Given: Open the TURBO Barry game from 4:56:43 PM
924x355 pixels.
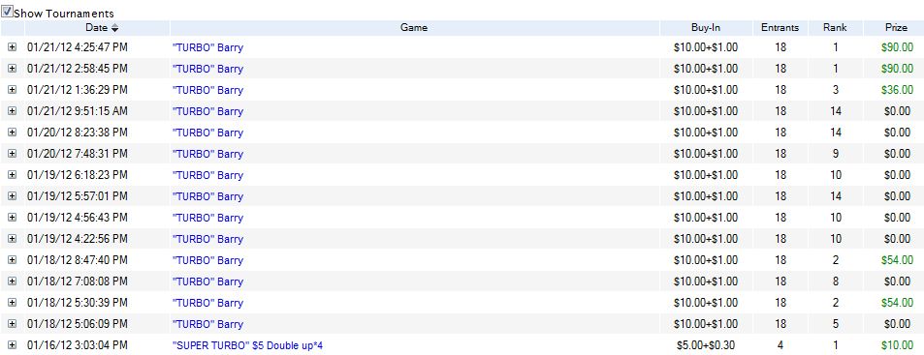Looking at the screenshot, I should (207, 218).
